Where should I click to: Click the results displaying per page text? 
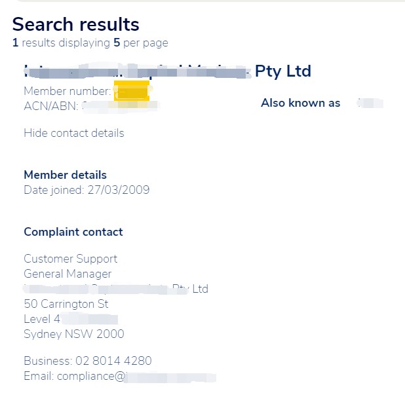[x=90, y=43]
